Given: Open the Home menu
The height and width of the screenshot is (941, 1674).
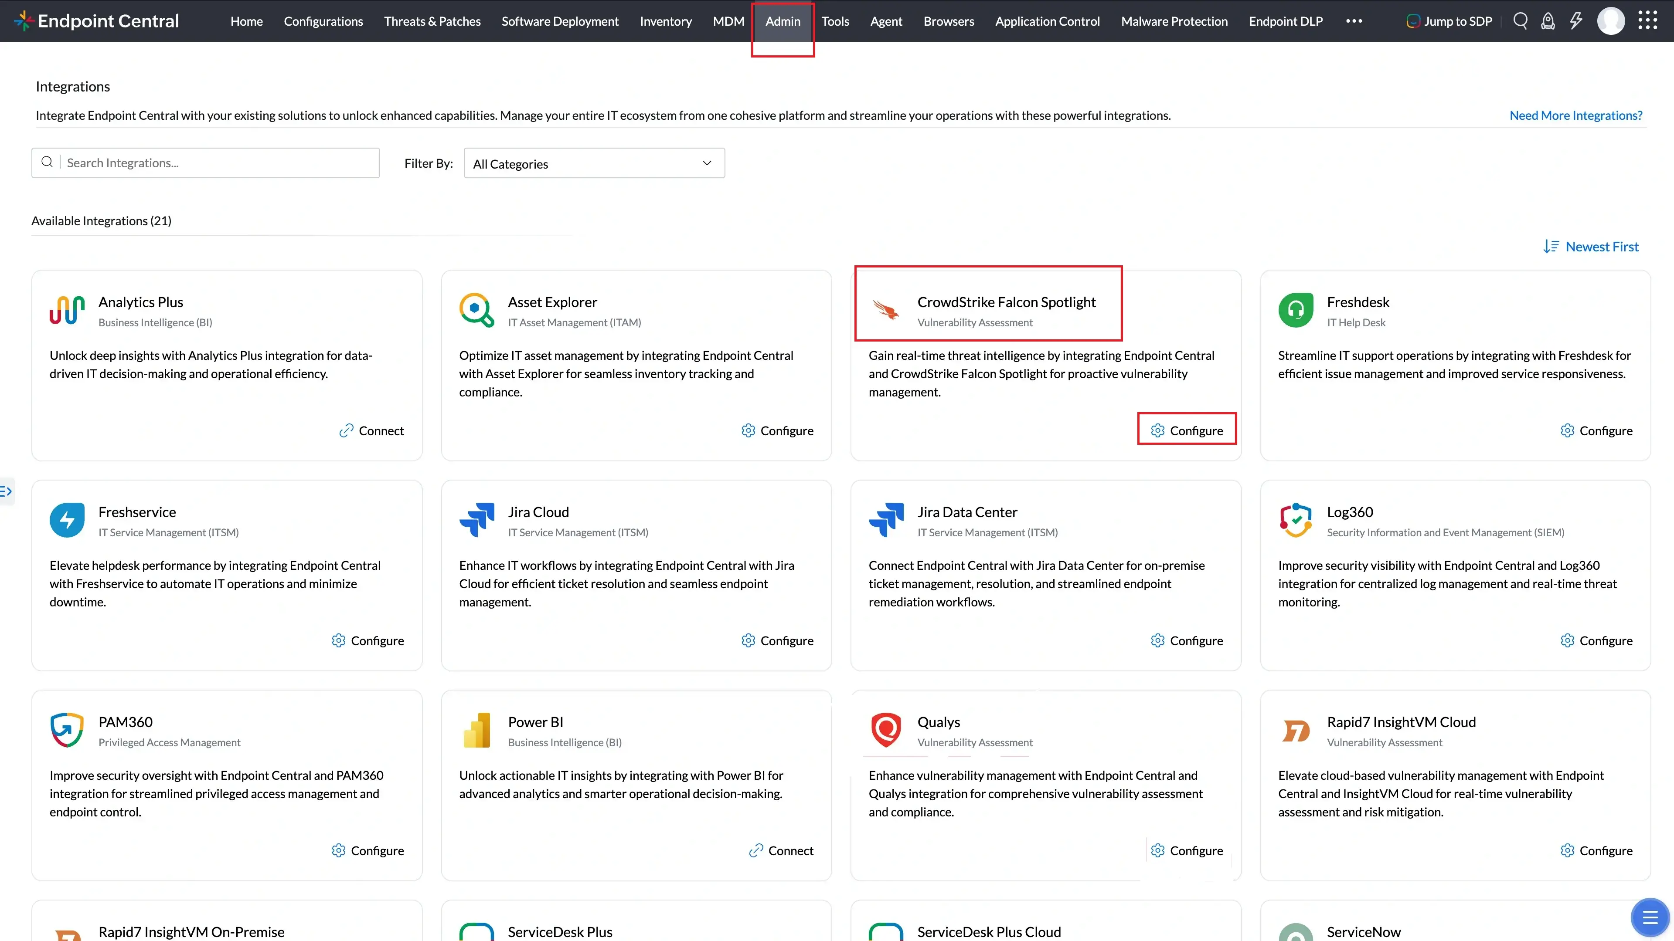Looking at the screenshot, I should [x=246, y=21].
